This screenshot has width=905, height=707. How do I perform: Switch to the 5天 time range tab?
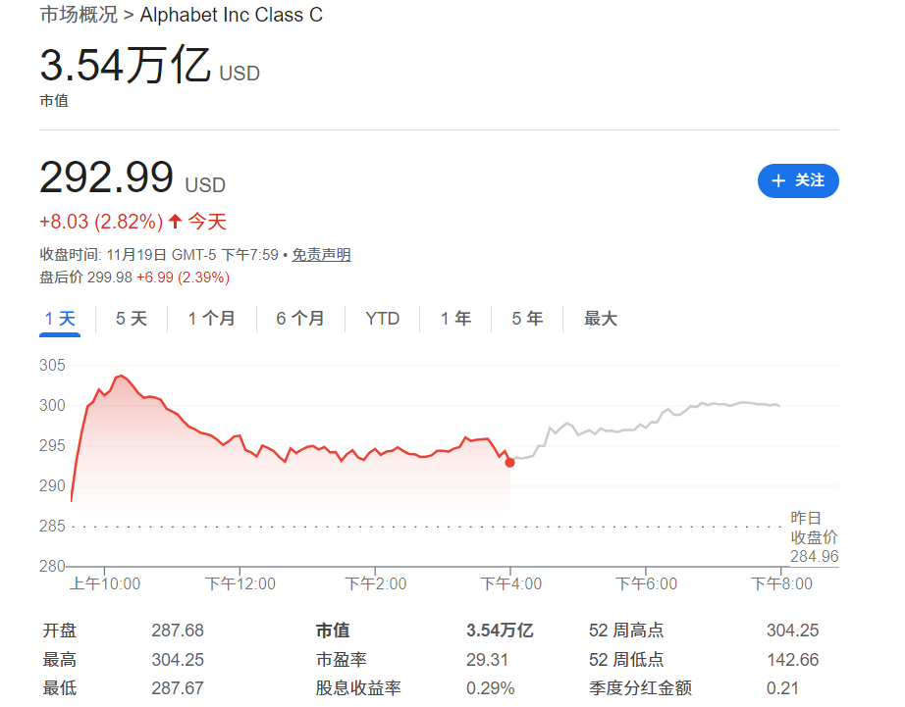point(130,318)
